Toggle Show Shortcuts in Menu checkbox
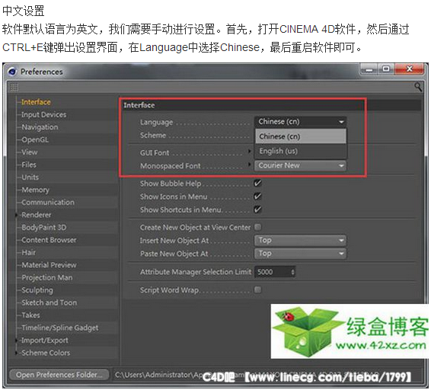 point(258,209)
